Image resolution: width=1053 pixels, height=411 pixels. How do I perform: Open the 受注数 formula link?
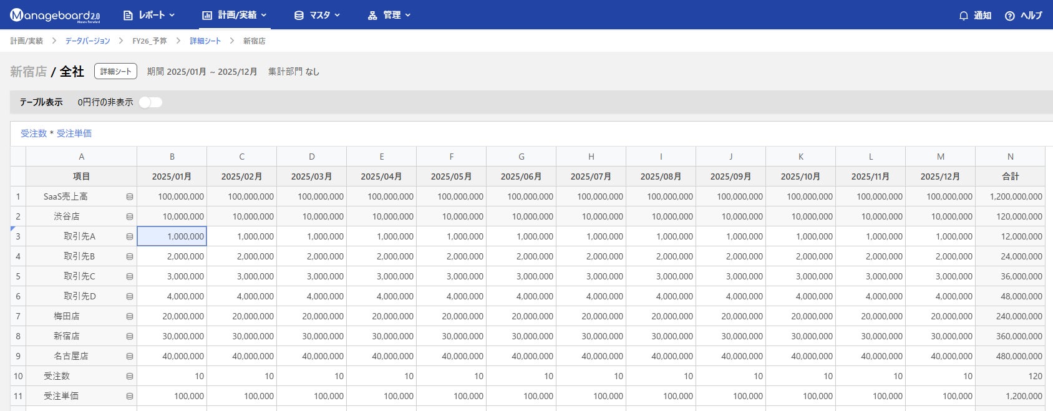[34, 133]
